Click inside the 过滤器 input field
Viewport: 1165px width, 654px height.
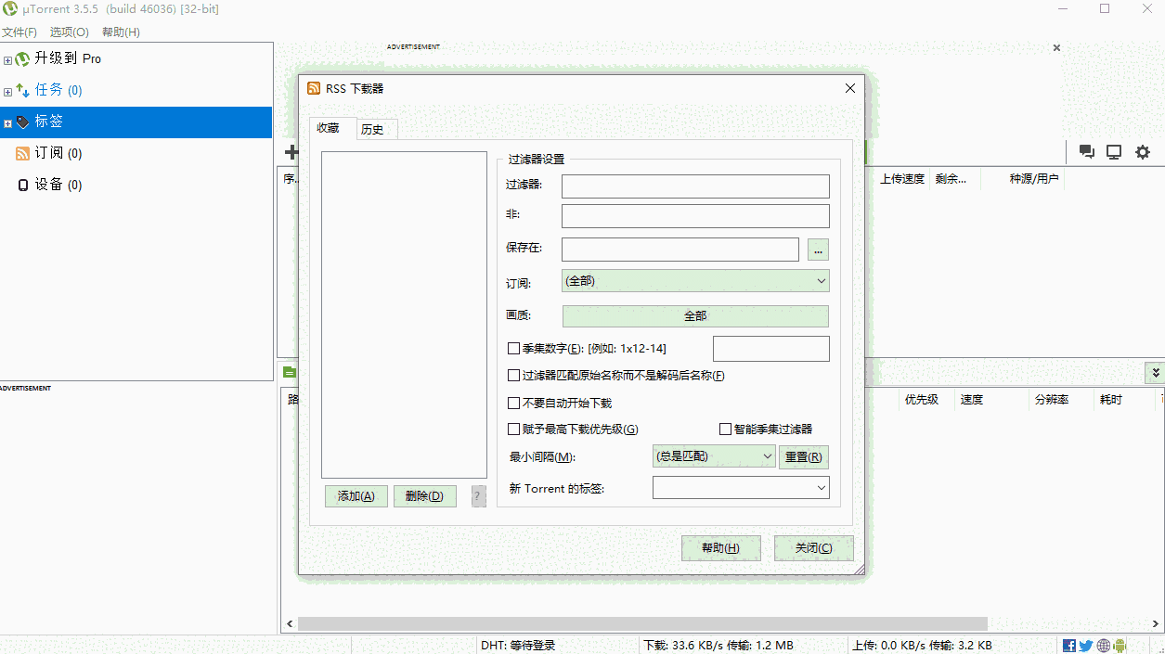click(694, 186)
